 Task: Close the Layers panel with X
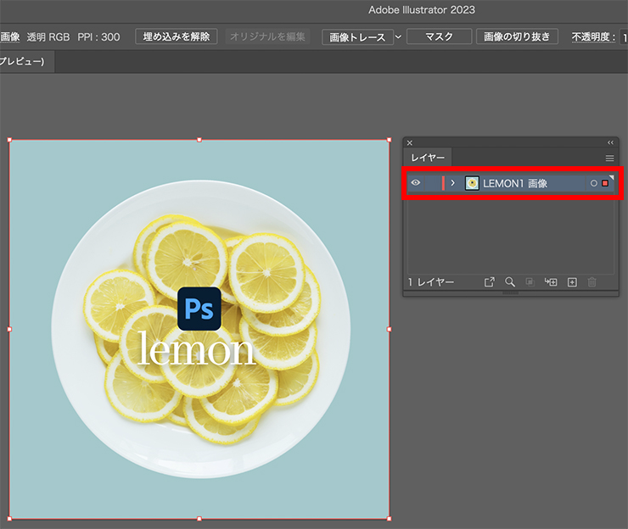[410, 142]
